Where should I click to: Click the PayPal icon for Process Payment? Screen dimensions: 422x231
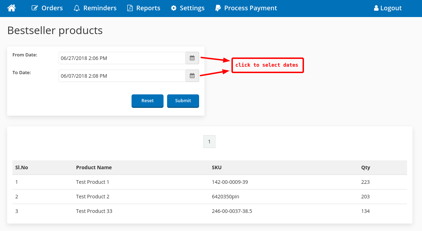click(218, 8)
